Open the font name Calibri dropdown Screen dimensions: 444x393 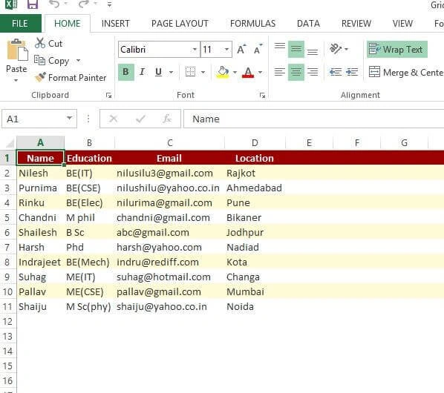(x=195, y=50)
